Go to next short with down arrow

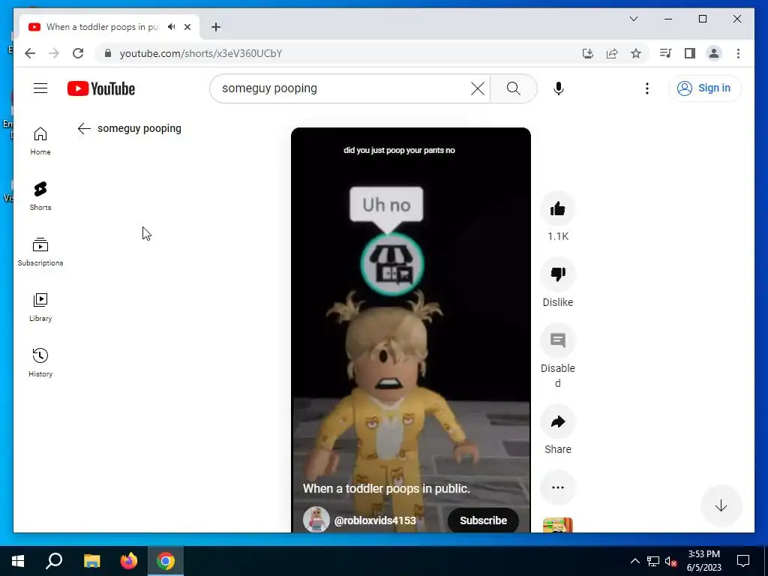click(x=721, y=506)
